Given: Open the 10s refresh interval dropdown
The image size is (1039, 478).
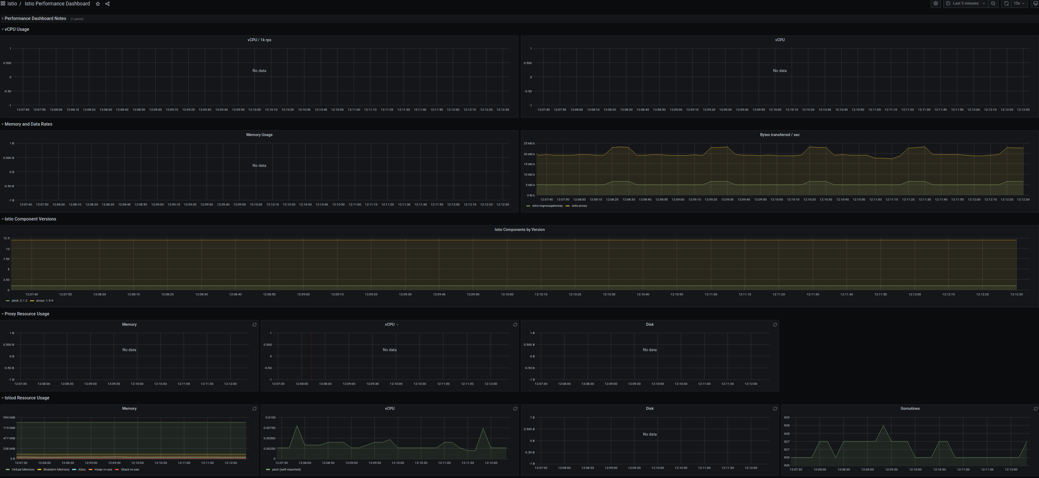Looking at the screenshot, I should pyautogui.click(x=1019, y=3).
